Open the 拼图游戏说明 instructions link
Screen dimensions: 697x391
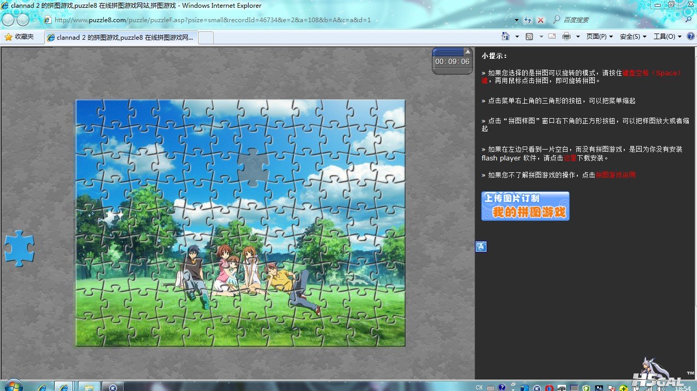tap(615, 175)
